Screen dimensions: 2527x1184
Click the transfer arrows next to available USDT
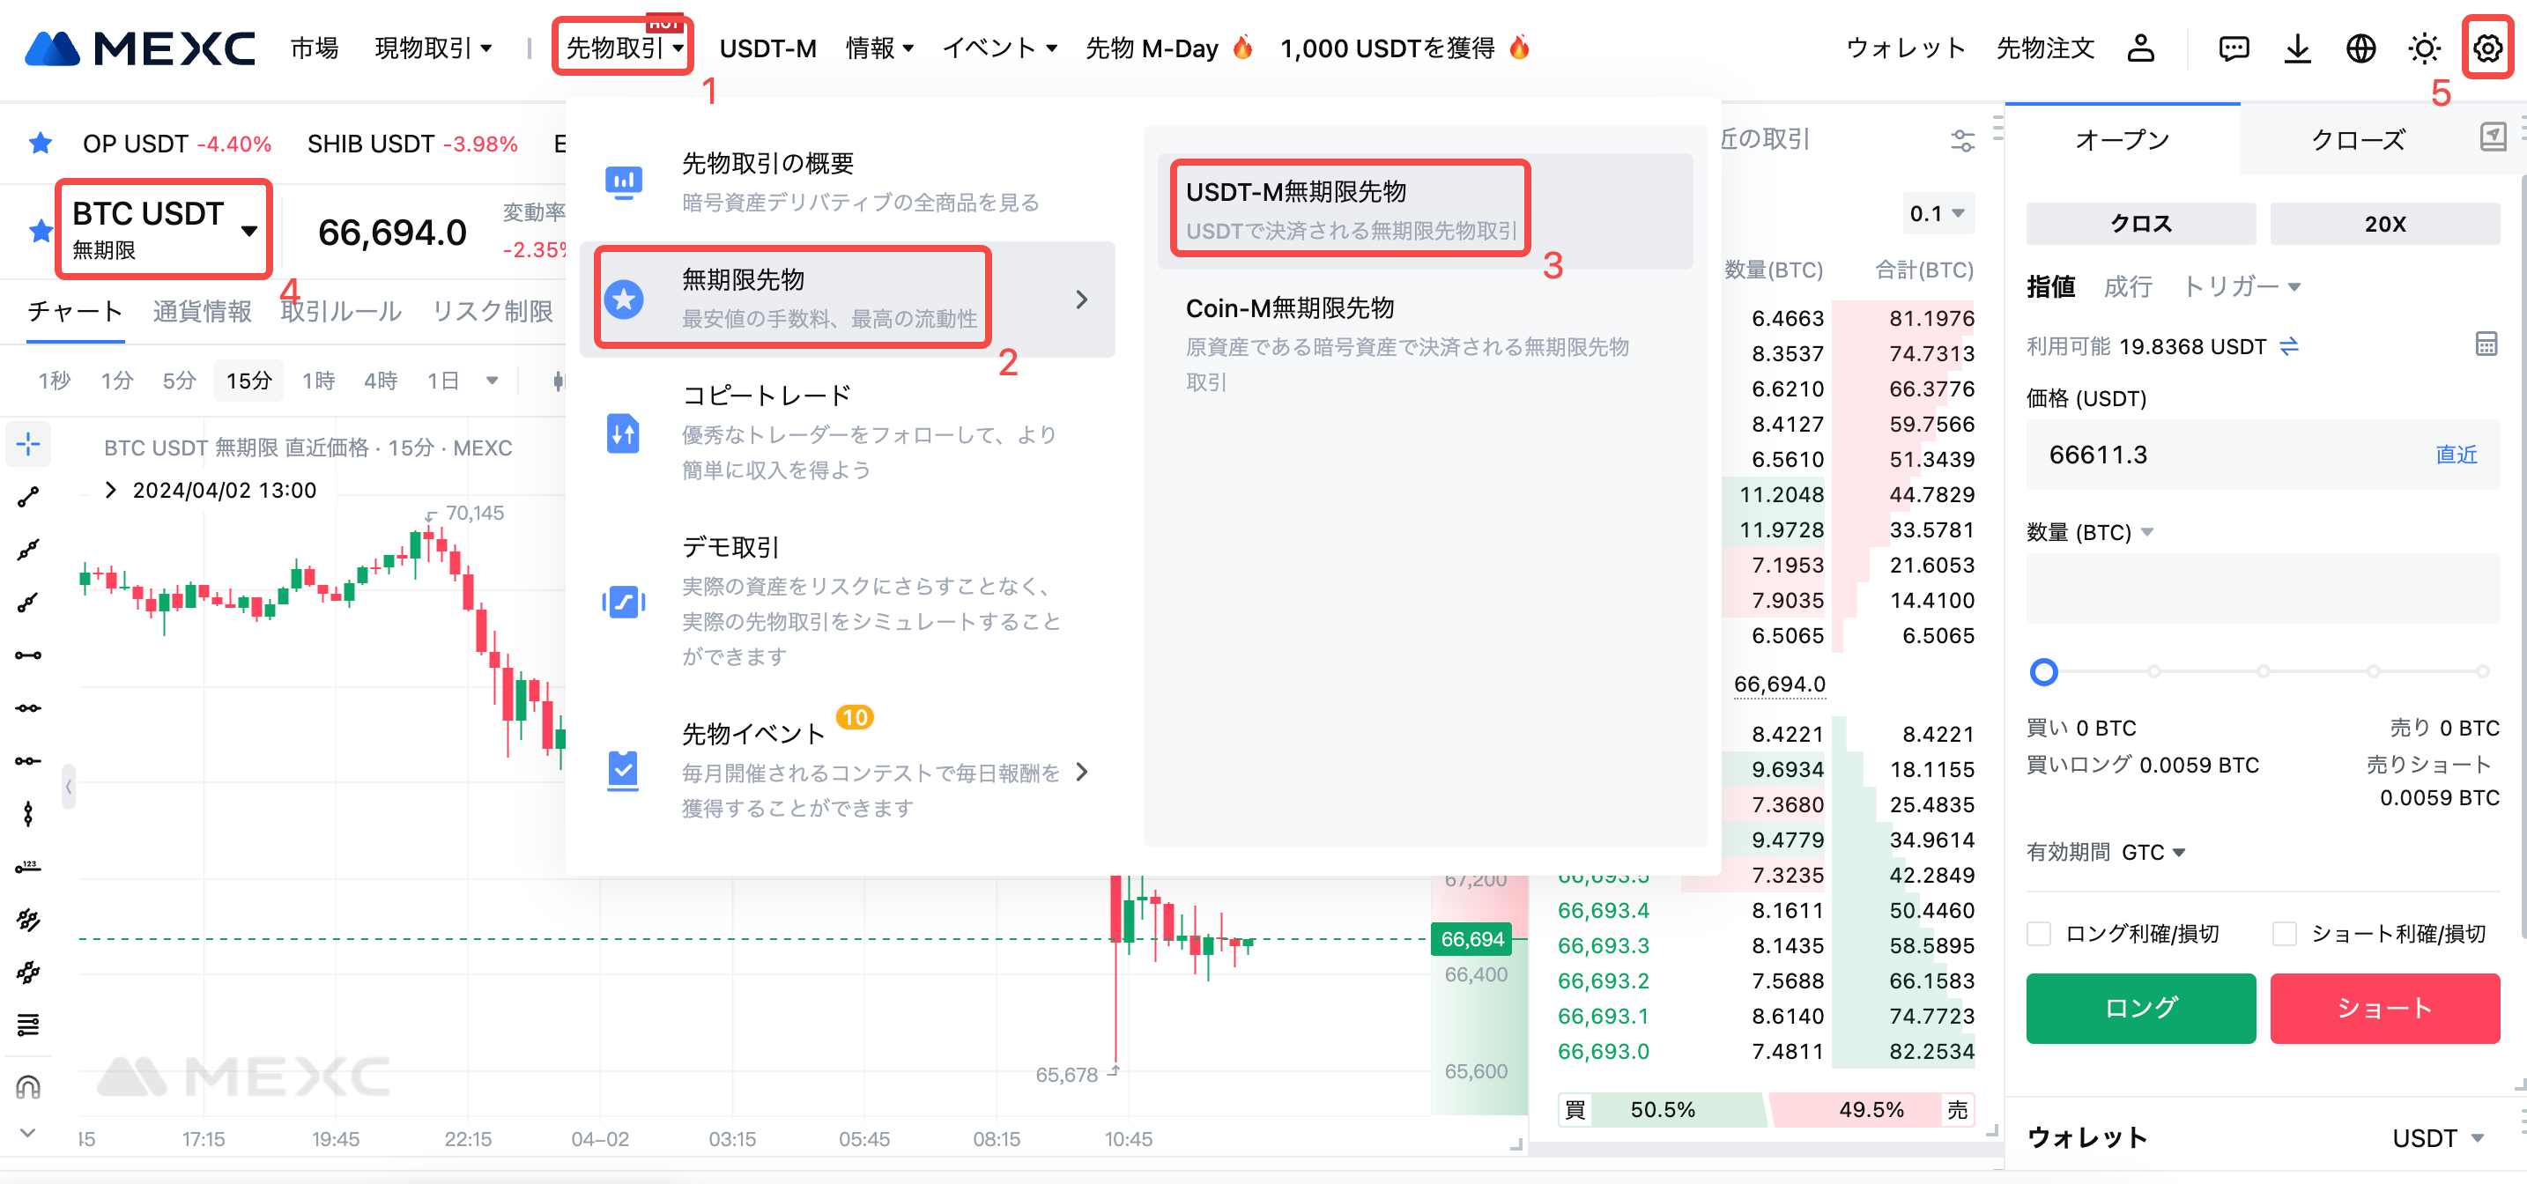(2288, 346)
